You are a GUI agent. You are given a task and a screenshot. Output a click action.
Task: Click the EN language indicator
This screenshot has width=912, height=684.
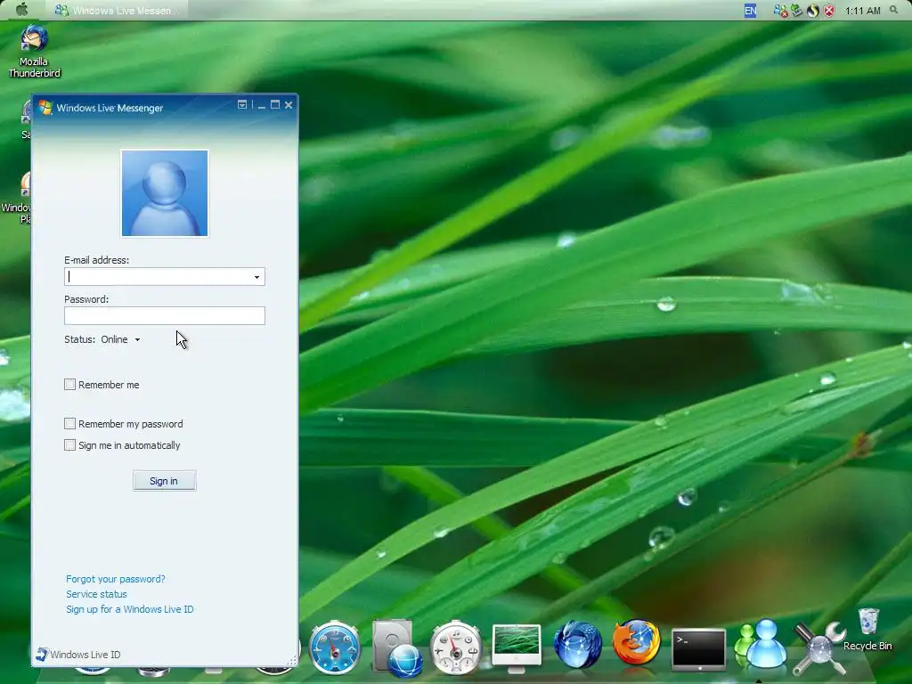(x=750, y=11)
